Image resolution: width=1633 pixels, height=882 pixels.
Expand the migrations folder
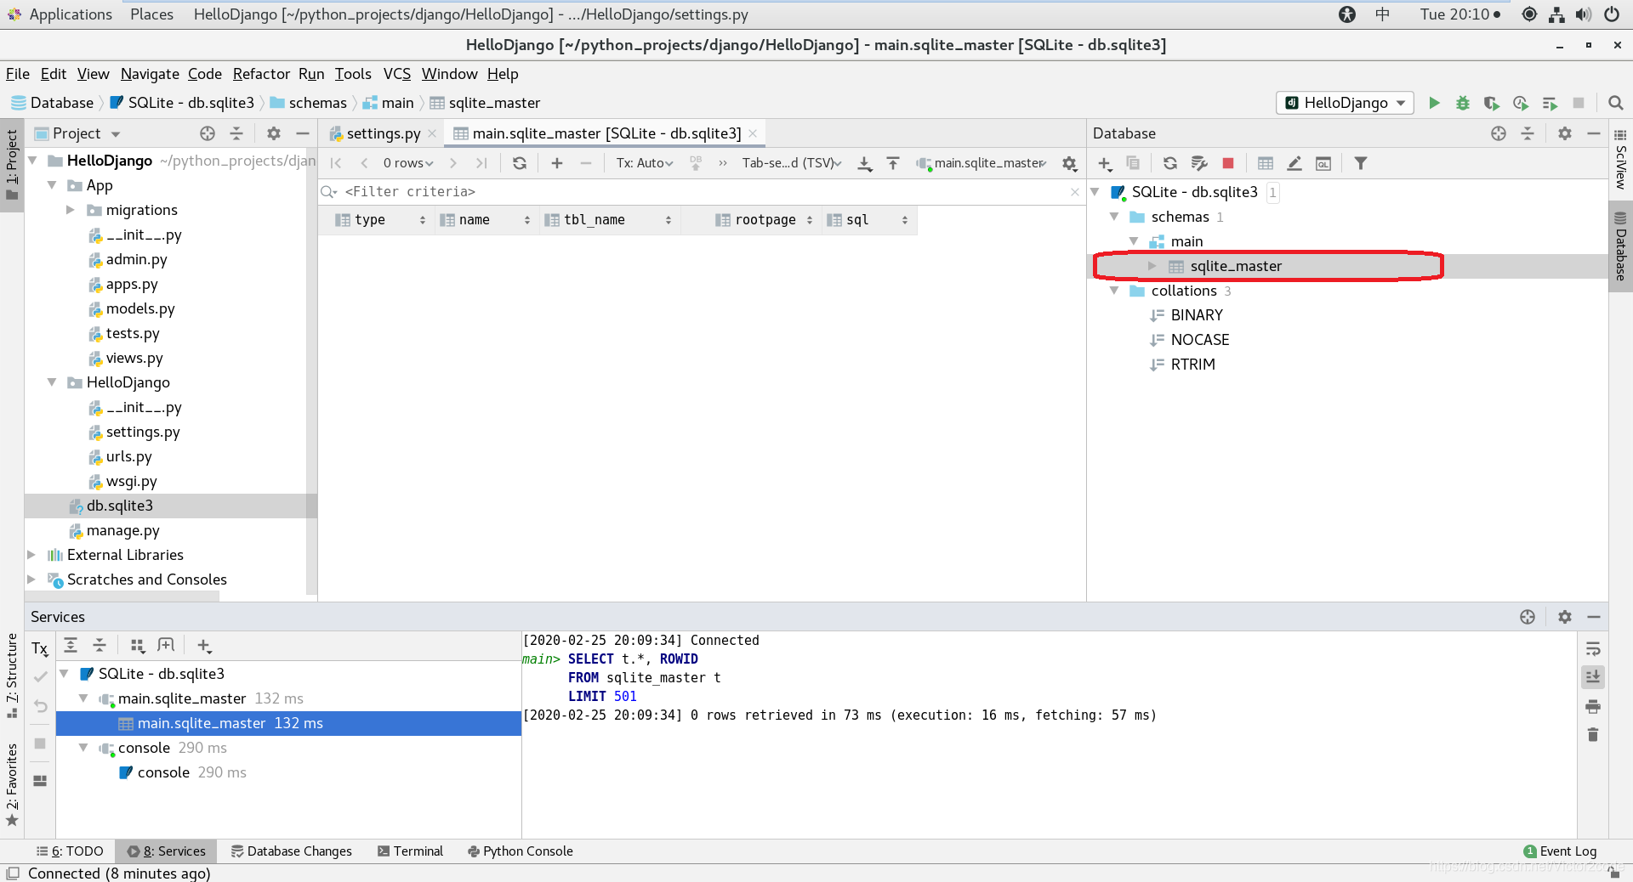[71, 210]
